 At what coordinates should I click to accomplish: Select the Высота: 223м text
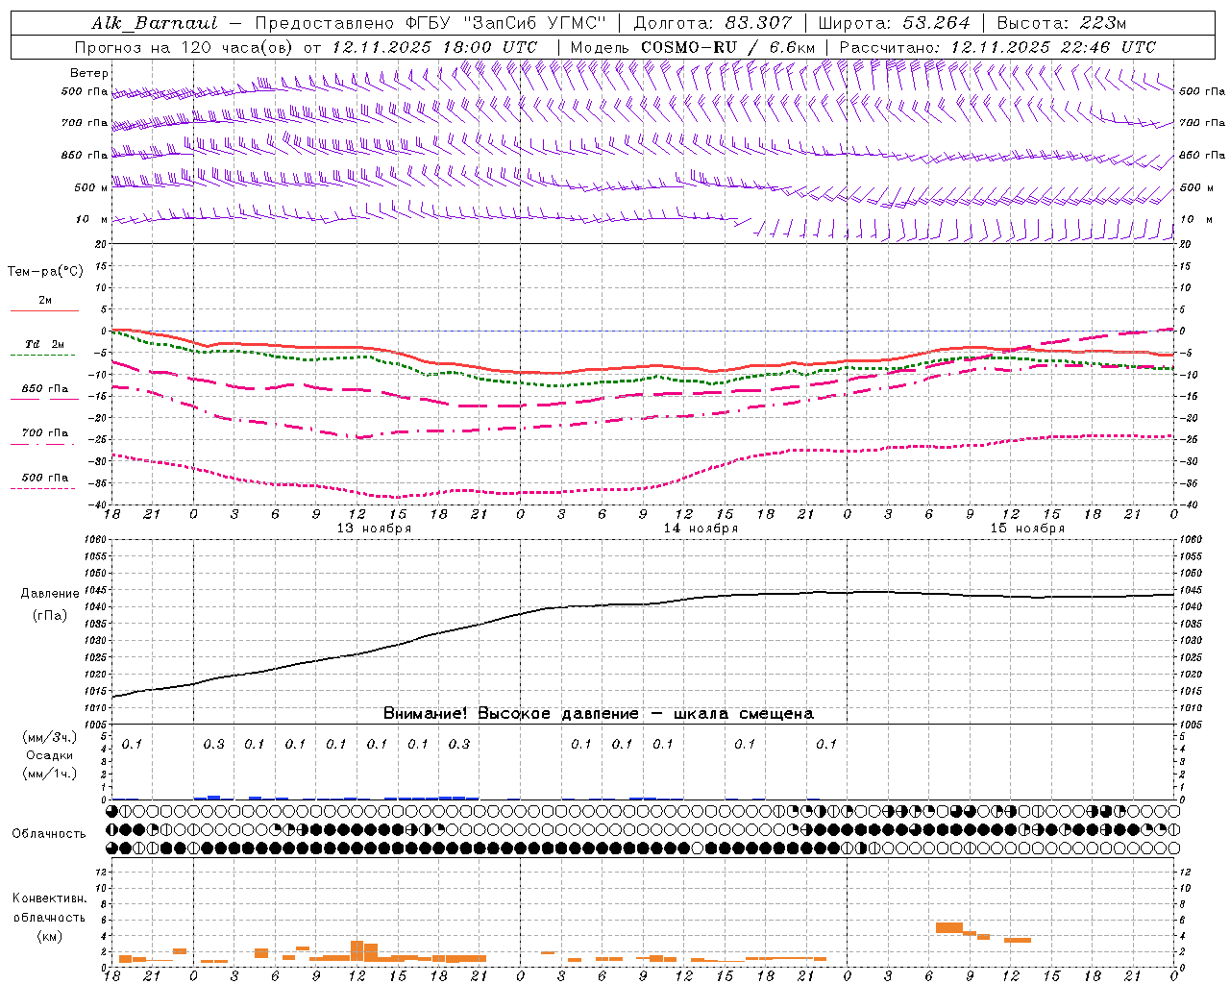click(x=1061, y=23)
